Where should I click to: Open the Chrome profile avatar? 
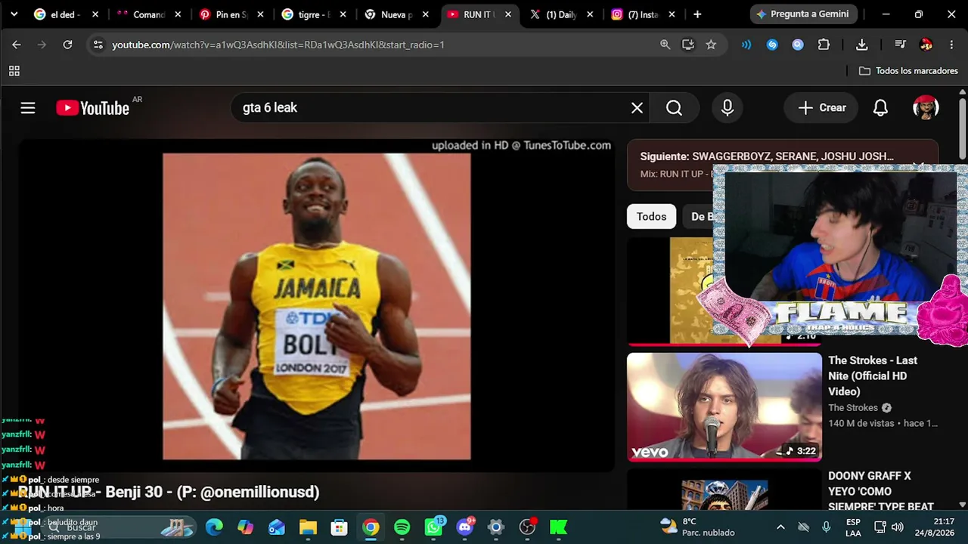point(926,45)
